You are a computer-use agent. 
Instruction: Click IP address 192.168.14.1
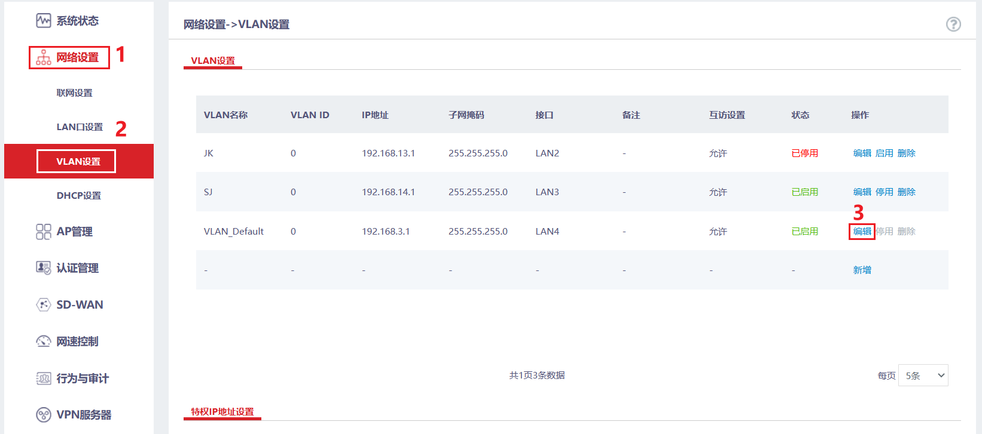388,192
